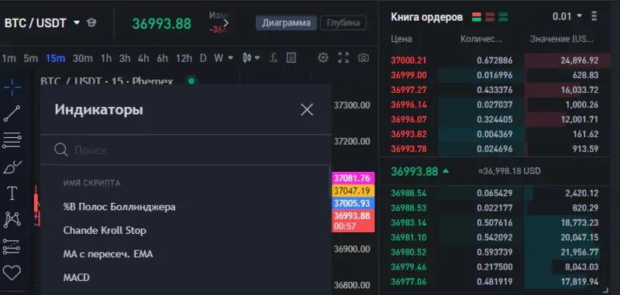This screenshot has width=620, height=295.
Task: Click ask price 36999.00
Action: (x=409, y=75)
